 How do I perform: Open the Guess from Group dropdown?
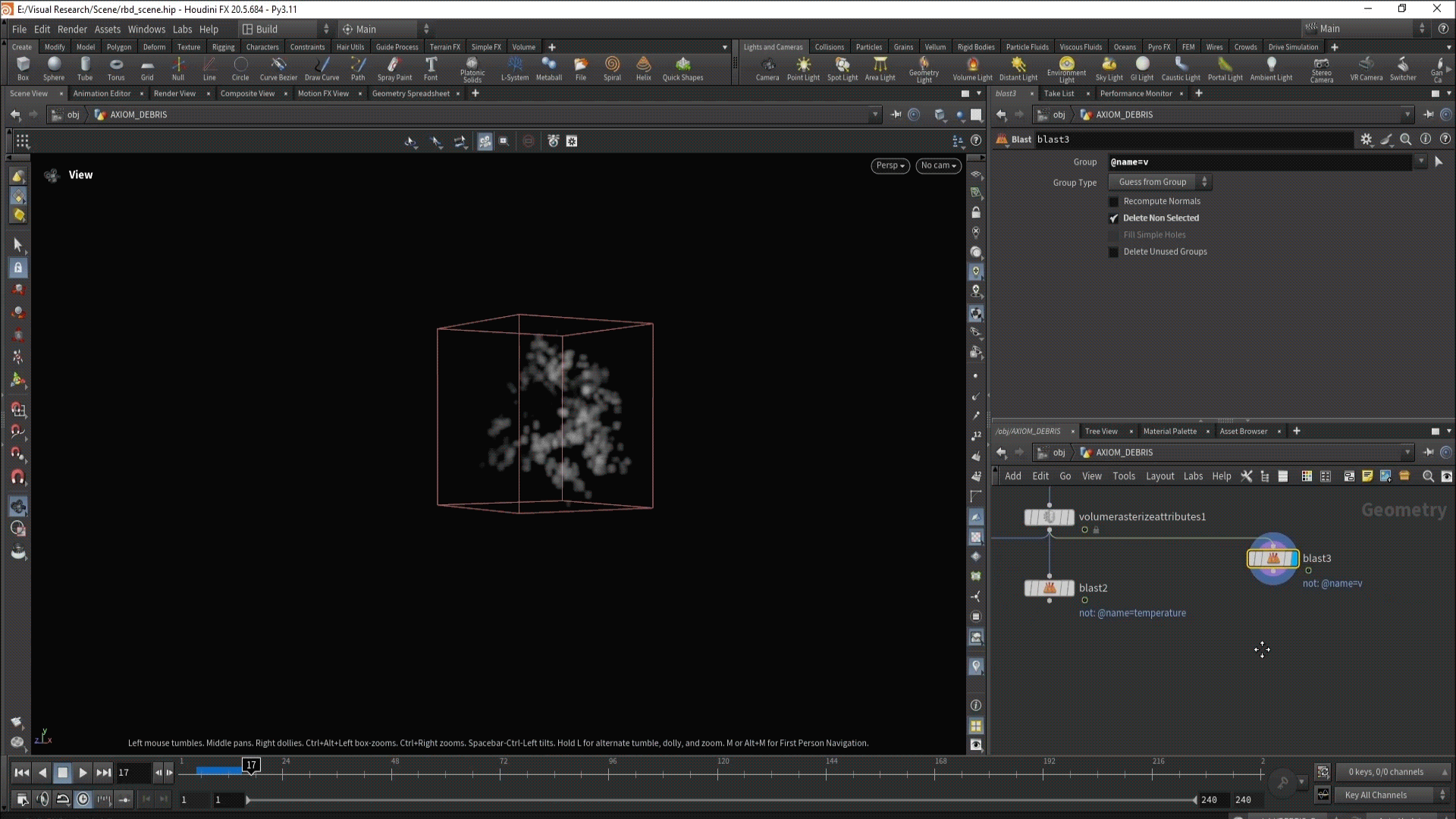point(1160,182)
